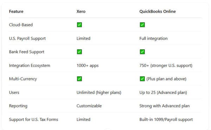Click the Integration Ecosystem row label

(30, 66)
